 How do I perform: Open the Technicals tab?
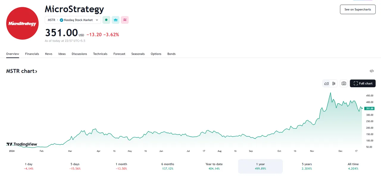(100, 54)
